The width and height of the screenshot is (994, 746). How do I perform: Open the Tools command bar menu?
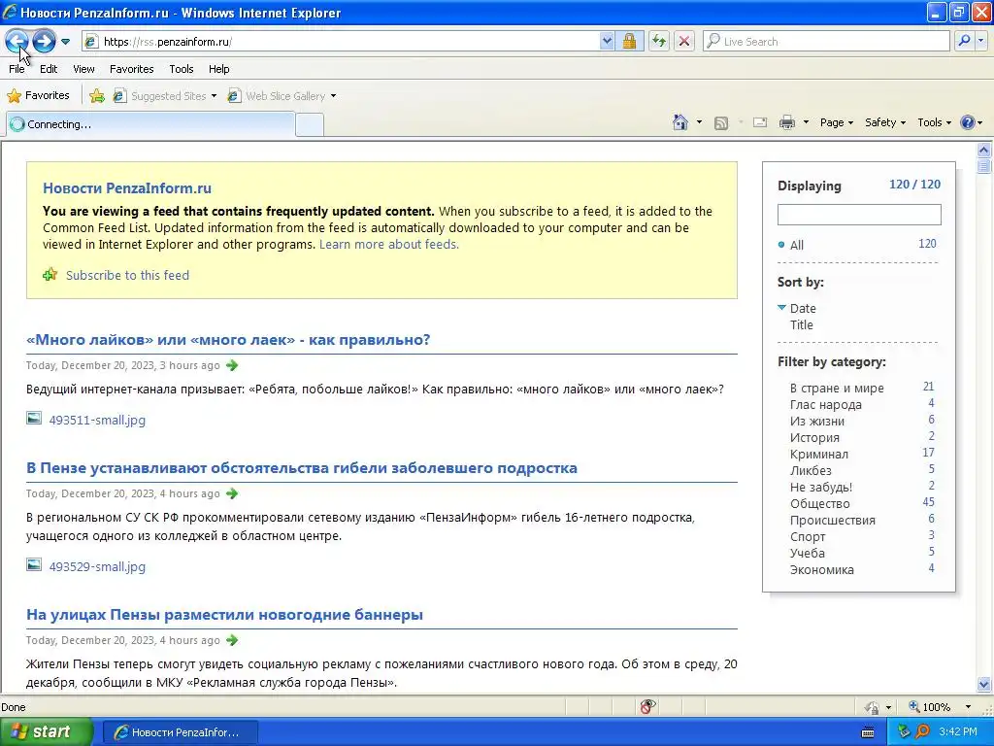tap(935, 122)
